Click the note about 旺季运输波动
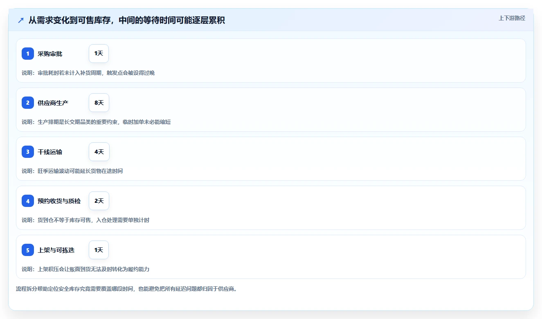This screenshot has height=319, width=542. click(x=72, y=171)
